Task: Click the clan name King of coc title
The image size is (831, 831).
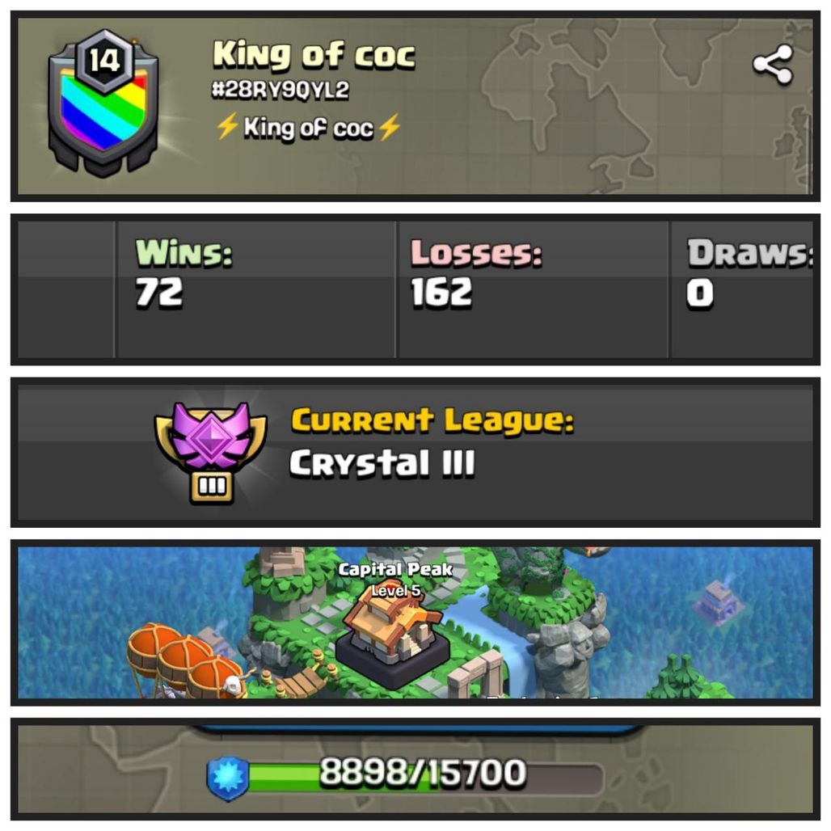Action: click(x=314, y=55)
